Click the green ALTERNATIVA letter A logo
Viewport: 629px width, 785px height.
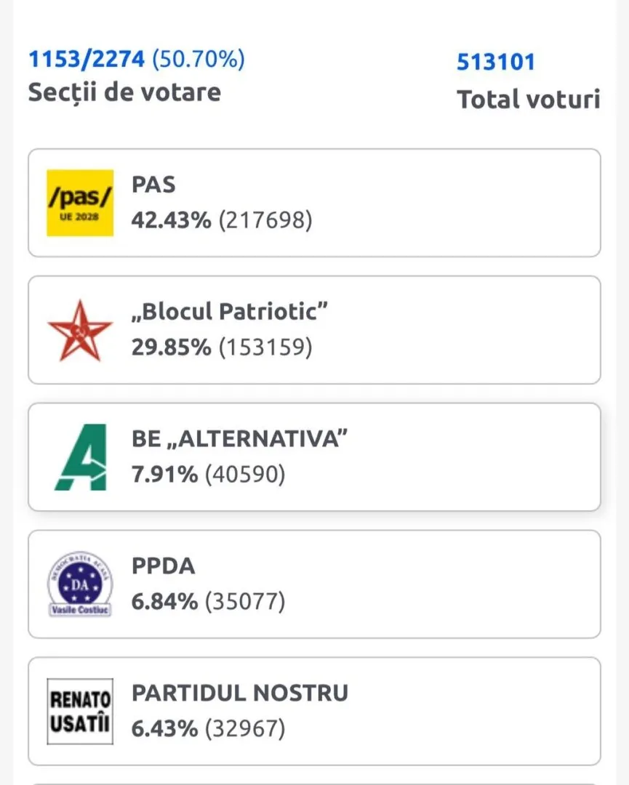click(80, 457)
